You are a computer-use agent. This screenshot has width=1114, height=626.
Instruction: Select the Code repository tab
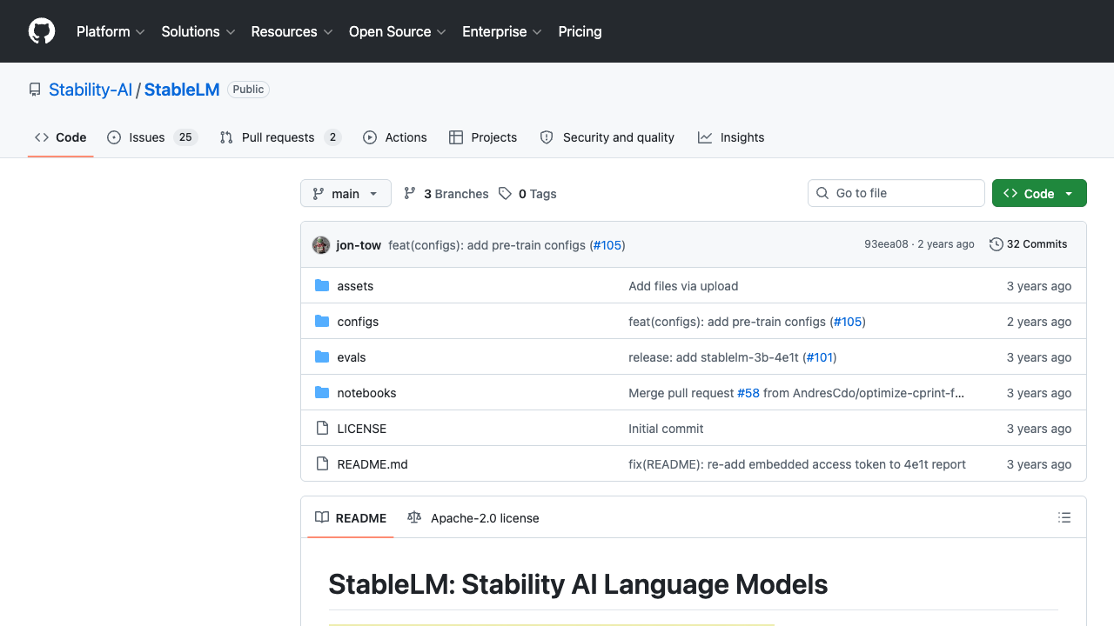point(61,137)
